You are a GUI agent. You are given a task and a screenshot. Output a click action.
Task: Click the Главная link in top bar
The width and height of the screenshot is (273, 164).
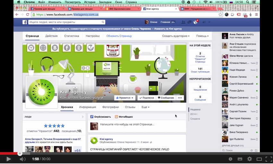pos(165,22)
